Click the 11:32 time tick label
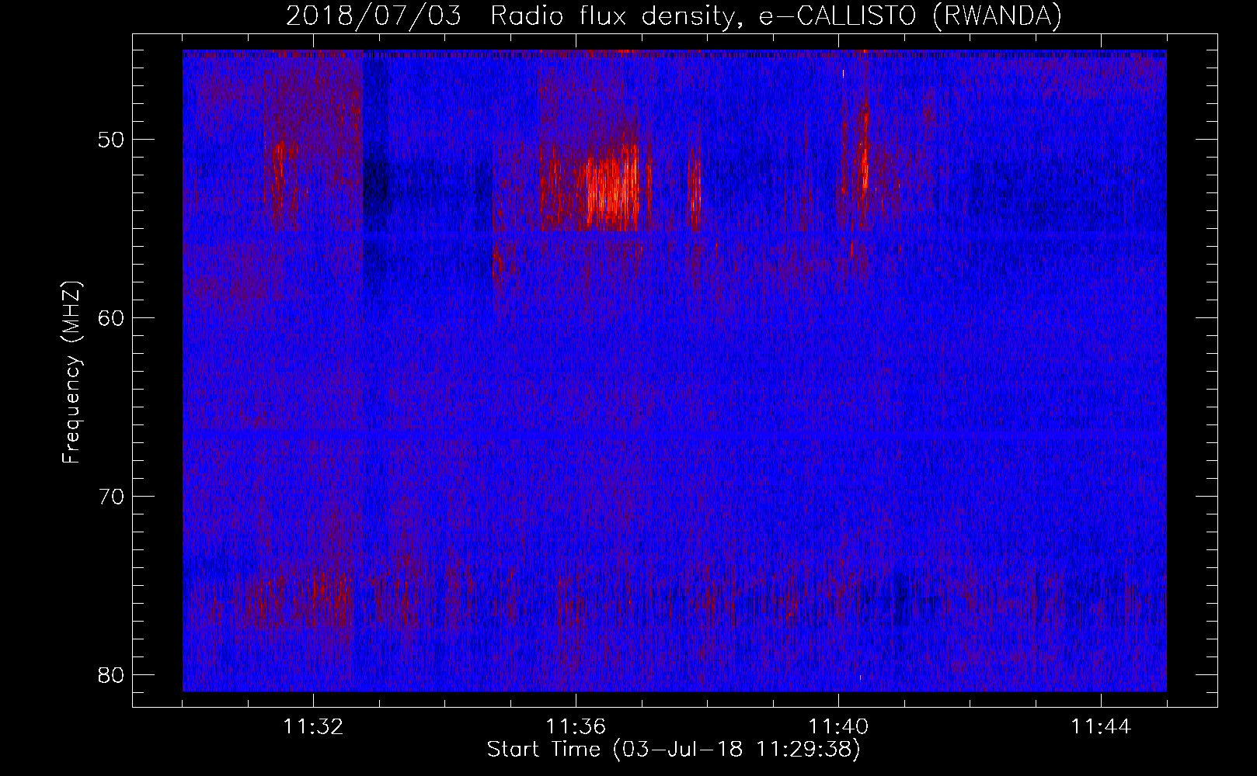Screen dimensions: 1257x776 tap(313, 727)
